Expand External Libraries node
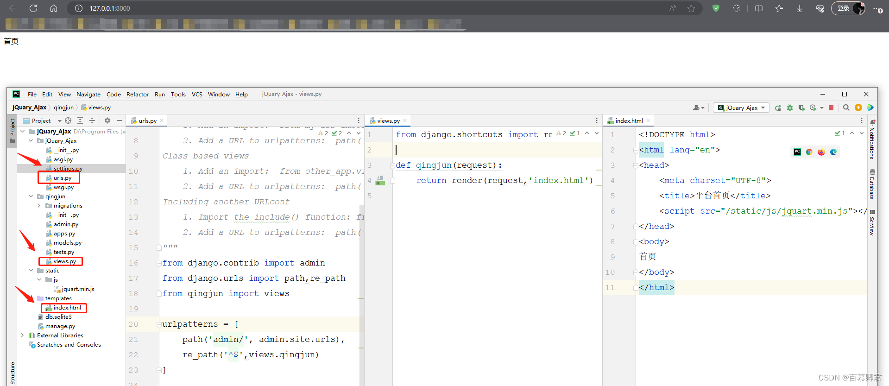 click(x=22, y=335)
